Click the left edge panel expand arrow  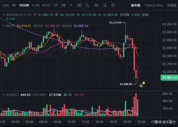click(1, 109)
